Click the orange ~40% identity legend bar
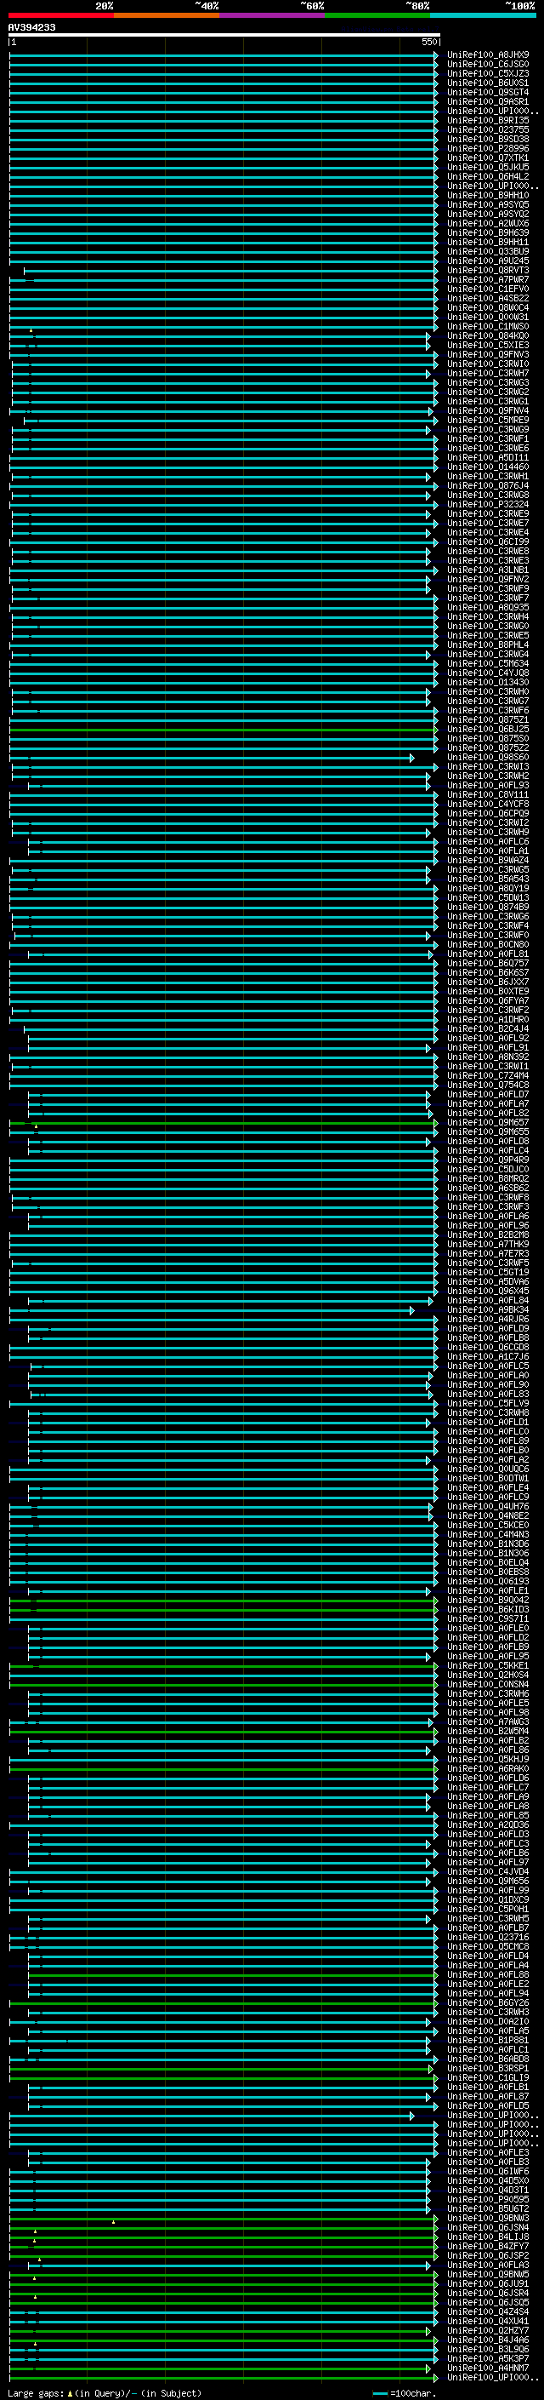This screenshot has width=544, height=2400. 167,15
